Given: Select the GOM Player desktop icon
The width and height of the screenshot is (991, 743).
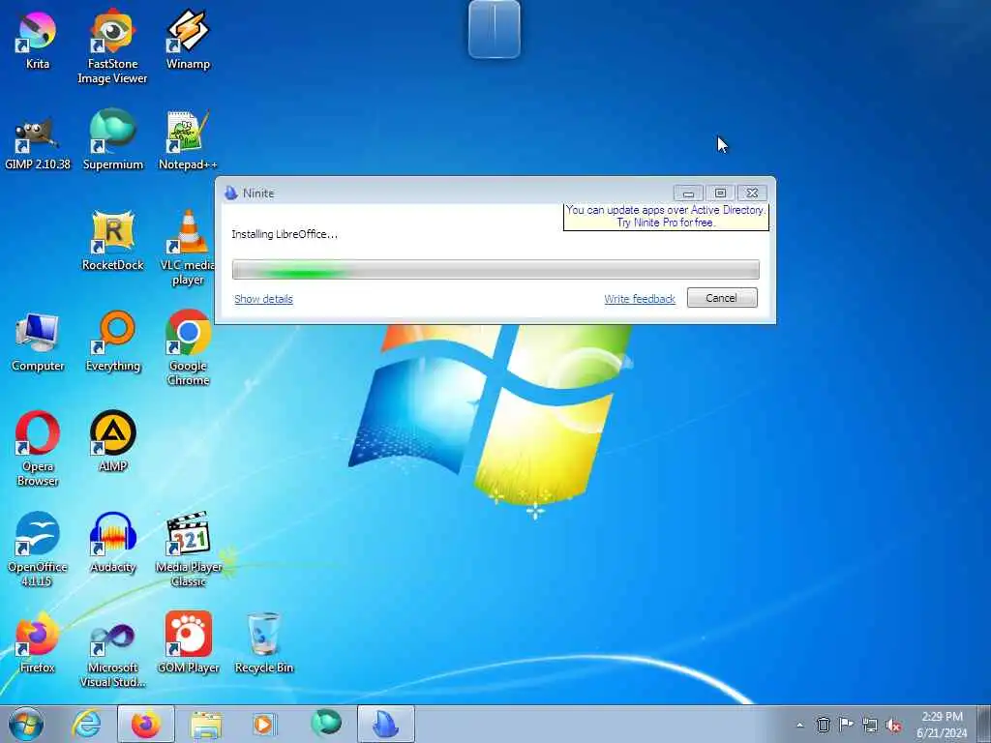Looking at the screenshot, I should (x=188, y=642).
